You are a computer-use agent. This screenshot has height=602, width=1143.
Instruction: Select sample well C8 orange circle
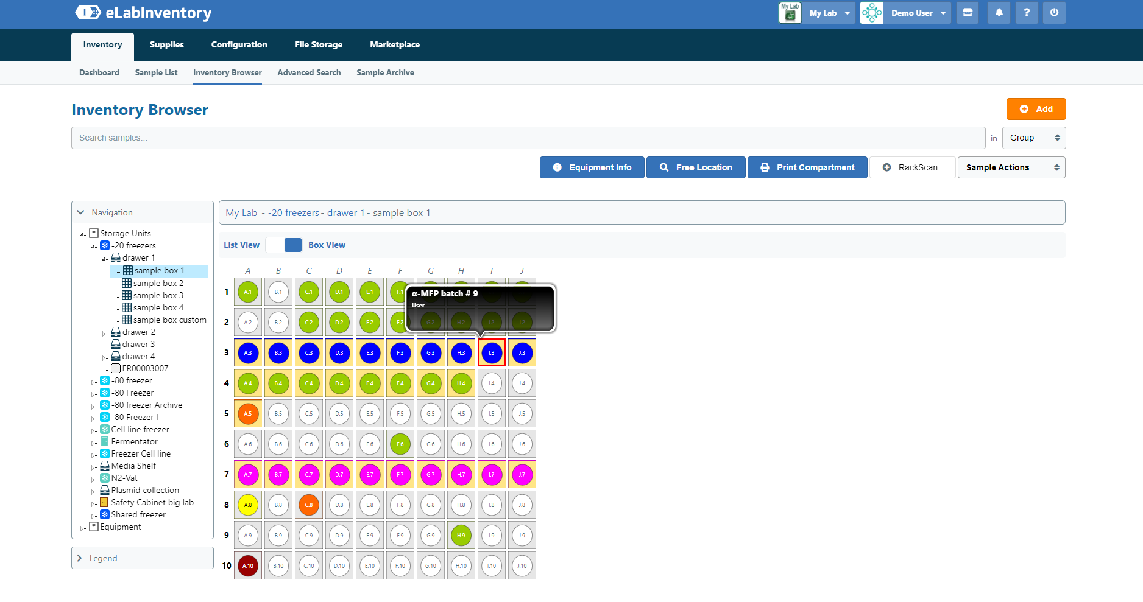pyautogui.click(x=309, y=505)
